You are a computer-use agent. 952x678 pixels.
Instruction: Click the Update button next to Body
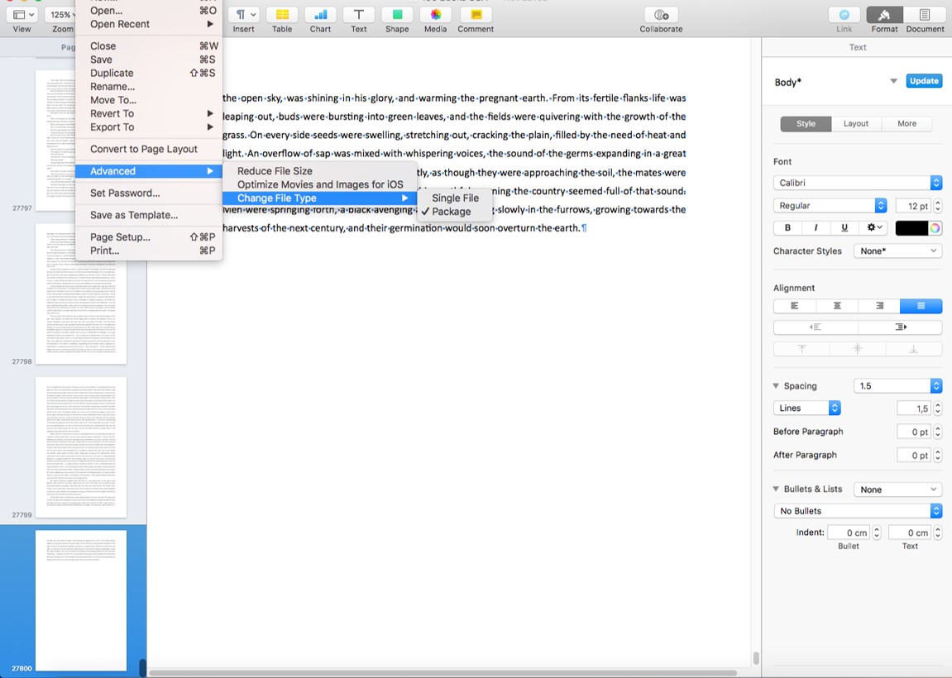pyautogui.click(x=923, y=81)
